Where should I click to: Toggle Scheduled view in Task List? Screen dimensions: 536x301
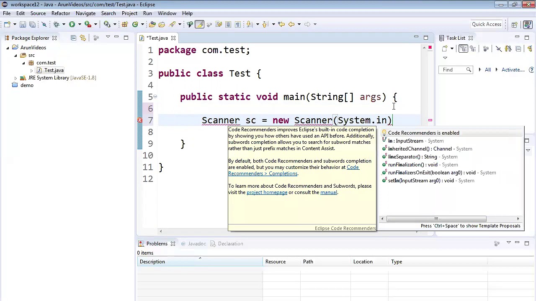(x=473, y=49)
